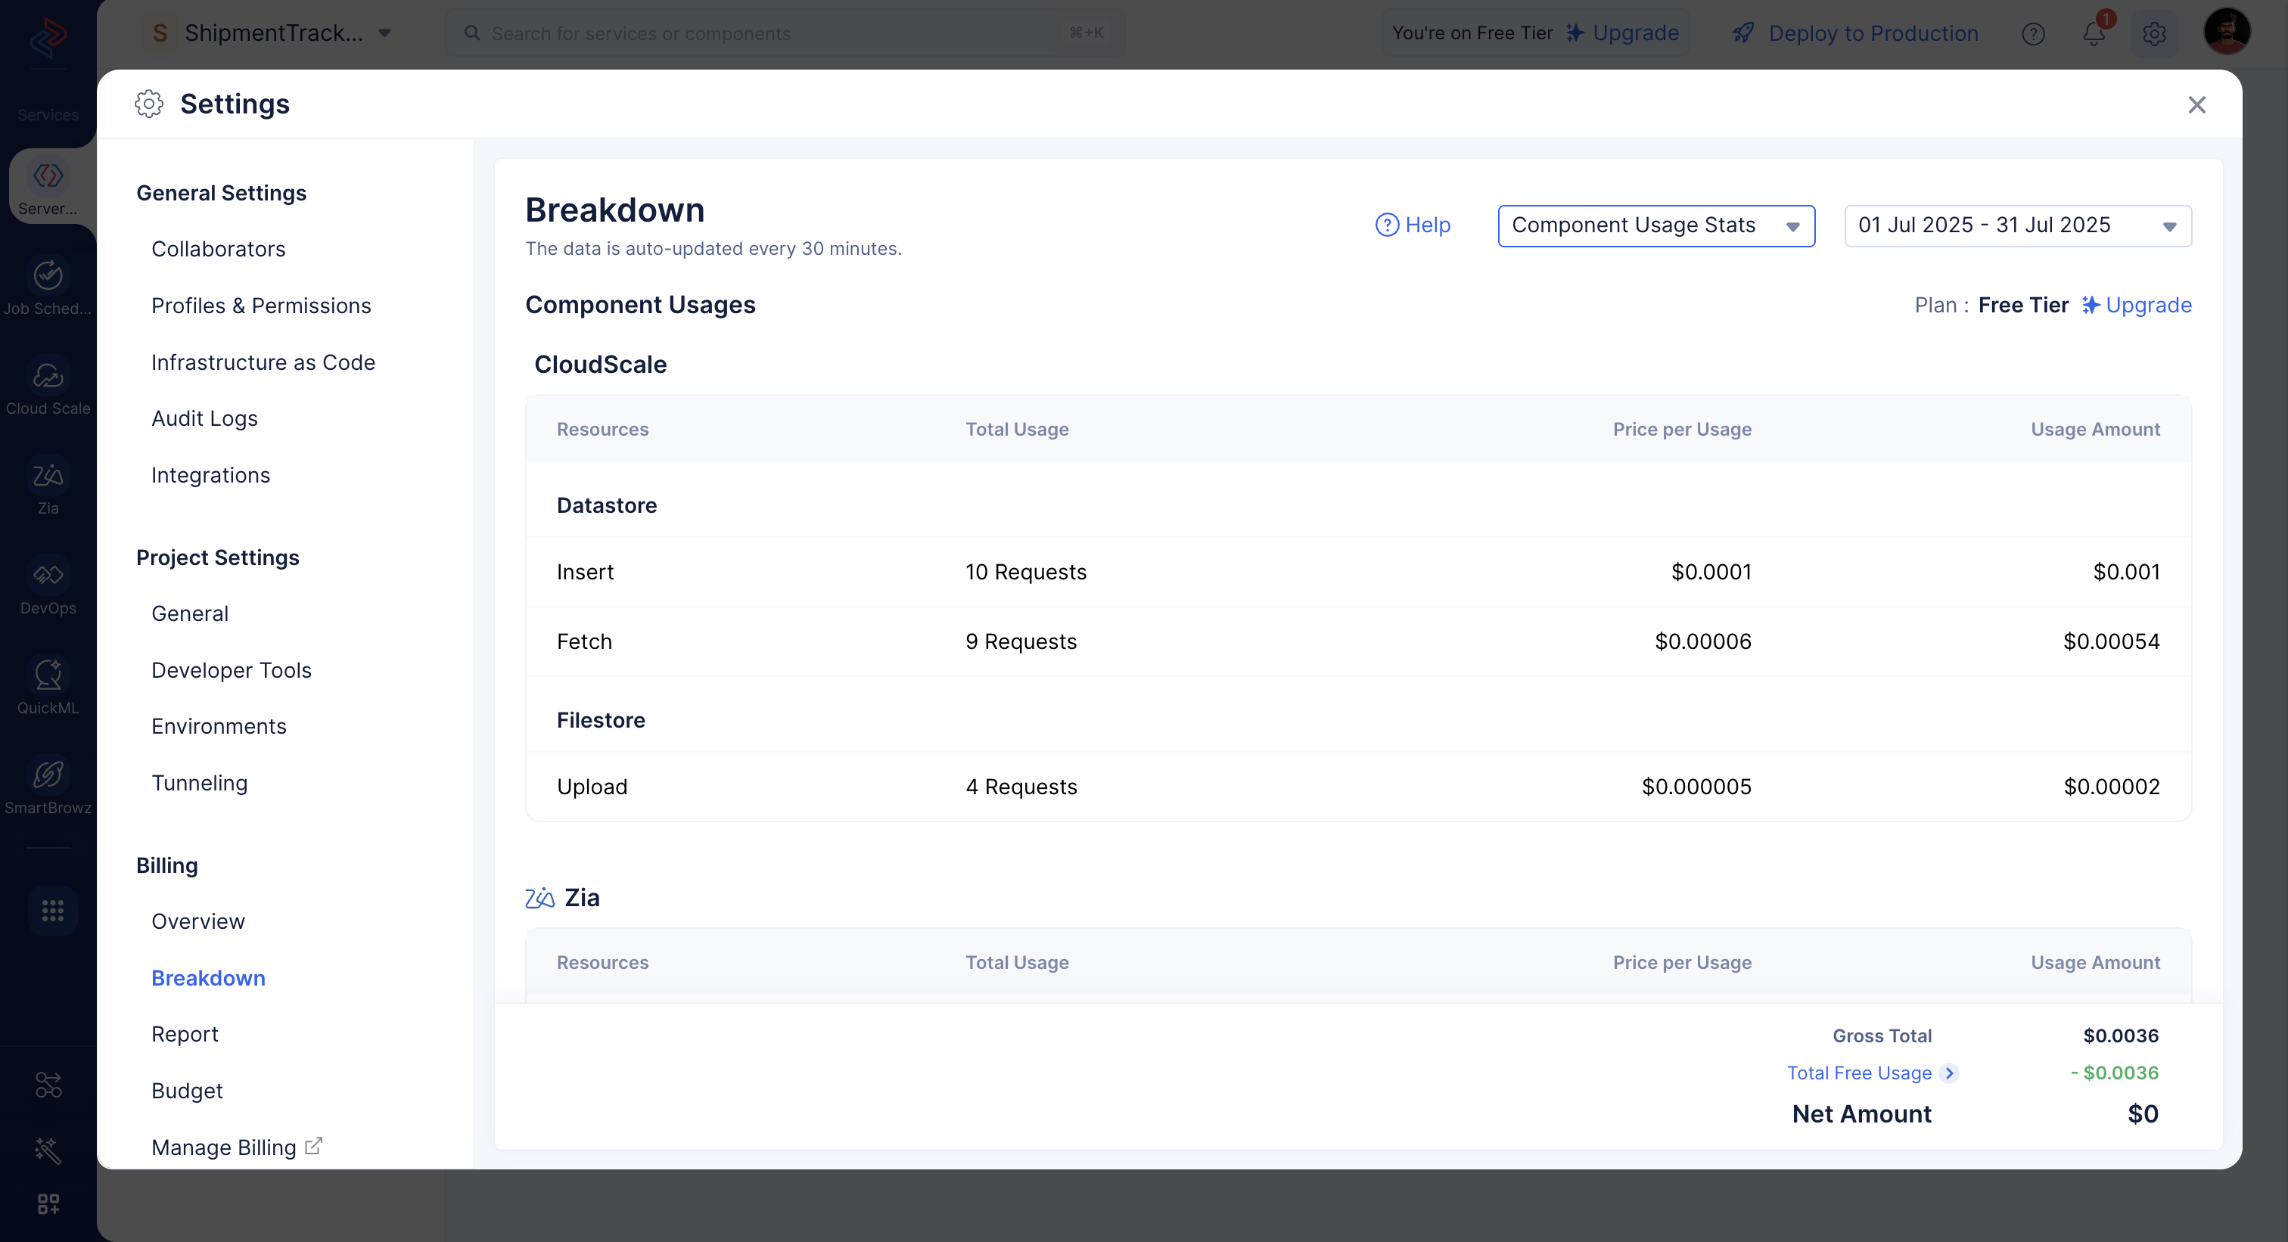Click Upgrade next to Free Tier plan
Screen dimensions: 2288x1242
(x=2137, y=306)
